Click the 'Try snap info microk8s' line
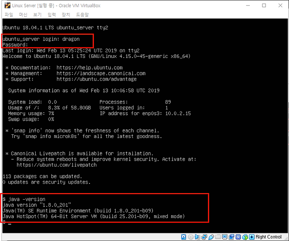 (87, 136)
